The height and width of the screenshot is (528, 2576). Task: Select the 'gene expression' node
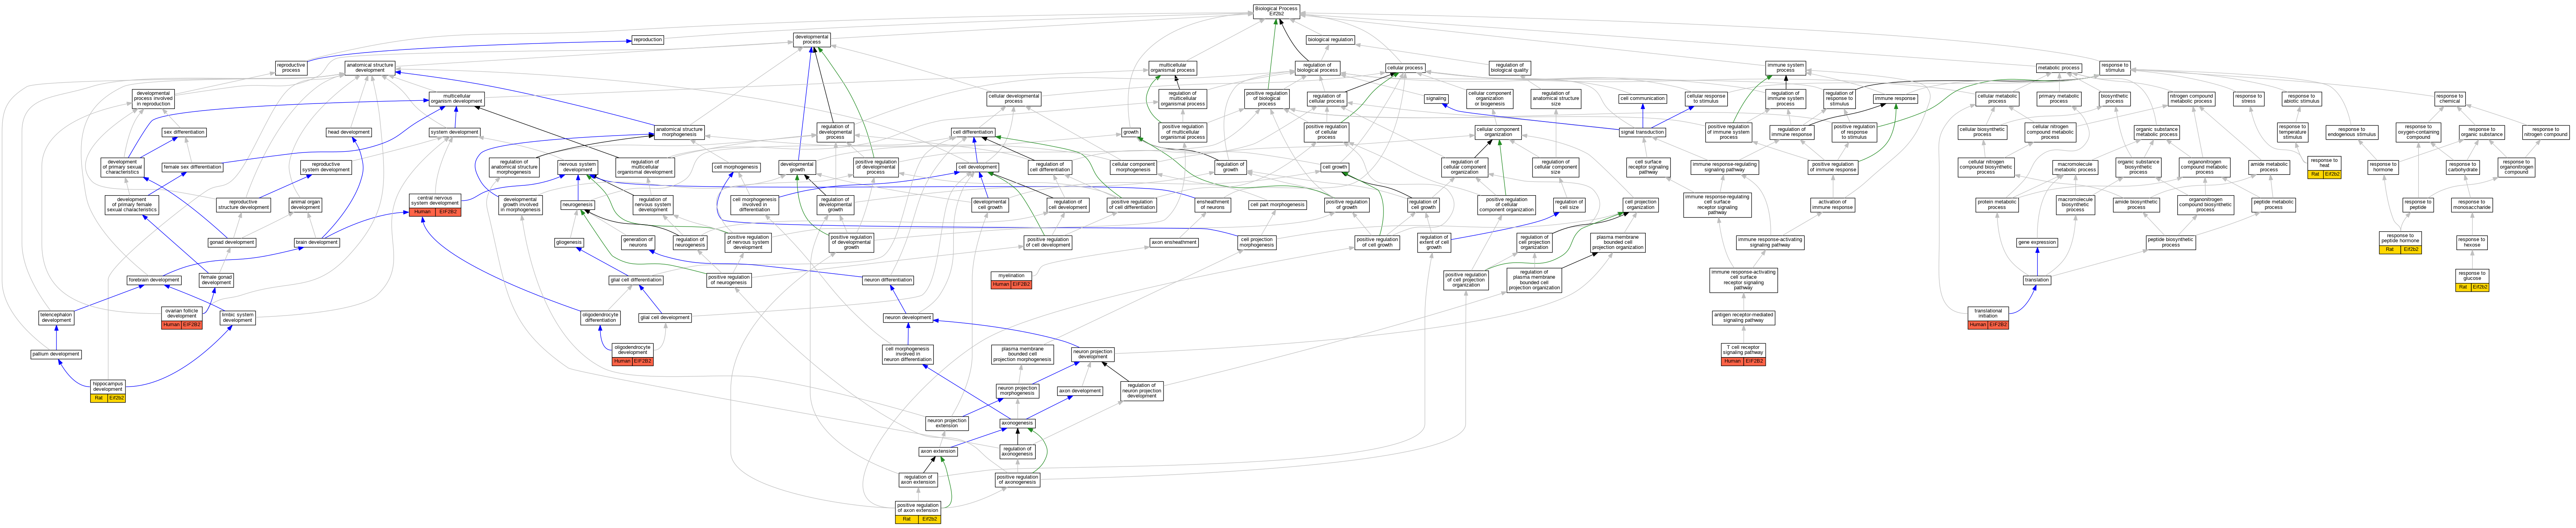2037,242
